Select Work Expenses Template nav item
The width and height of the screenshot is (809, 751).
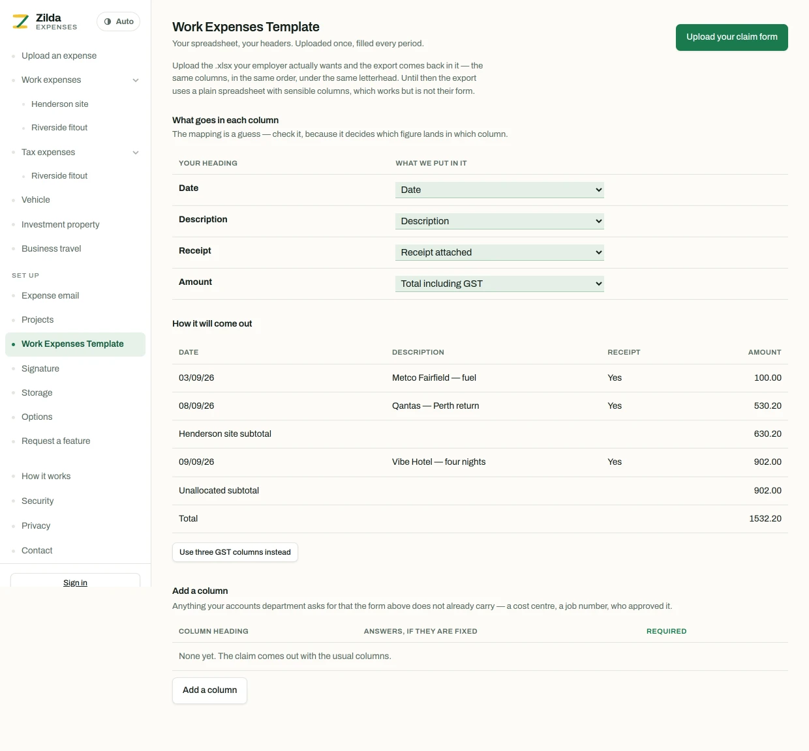[x=75, y=344]
